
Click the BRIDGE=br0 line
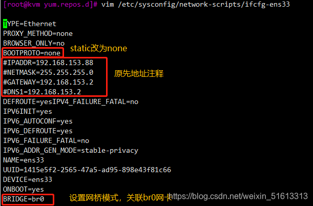[x=24, y=199]
